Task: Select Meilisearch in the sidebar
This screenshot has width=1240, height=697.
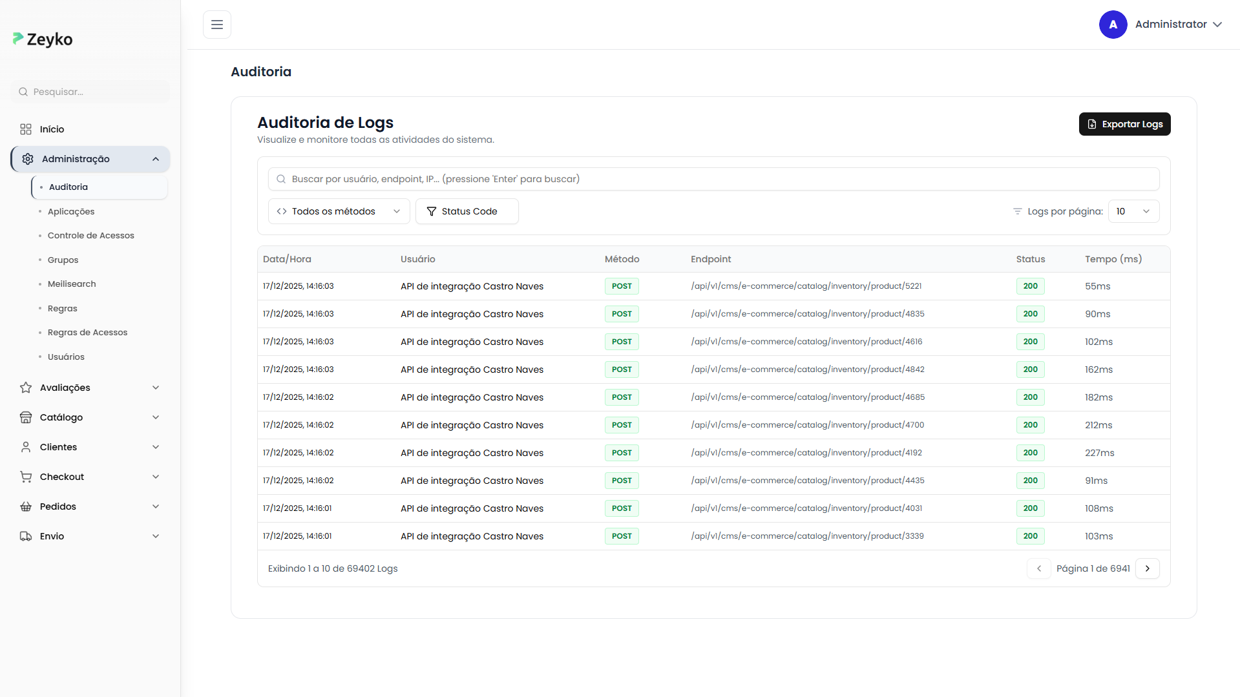Action: [72, 284]
